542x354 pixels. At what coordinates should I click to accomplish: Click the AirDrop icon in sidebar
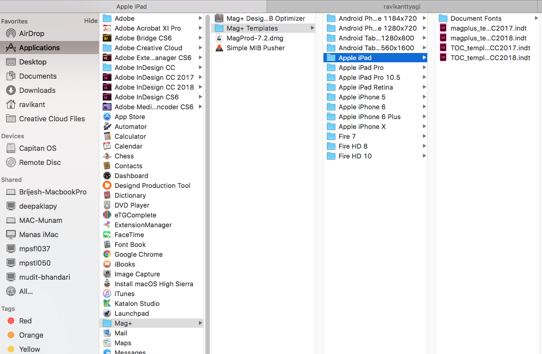[11, 33]
